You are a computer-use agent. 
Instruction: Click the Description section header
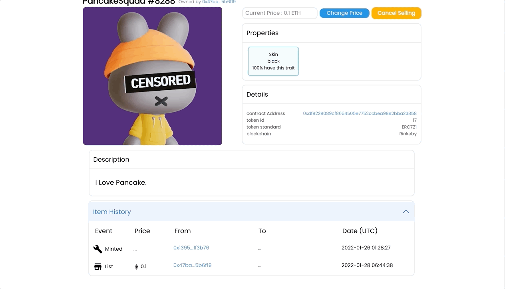pos(252,160)
